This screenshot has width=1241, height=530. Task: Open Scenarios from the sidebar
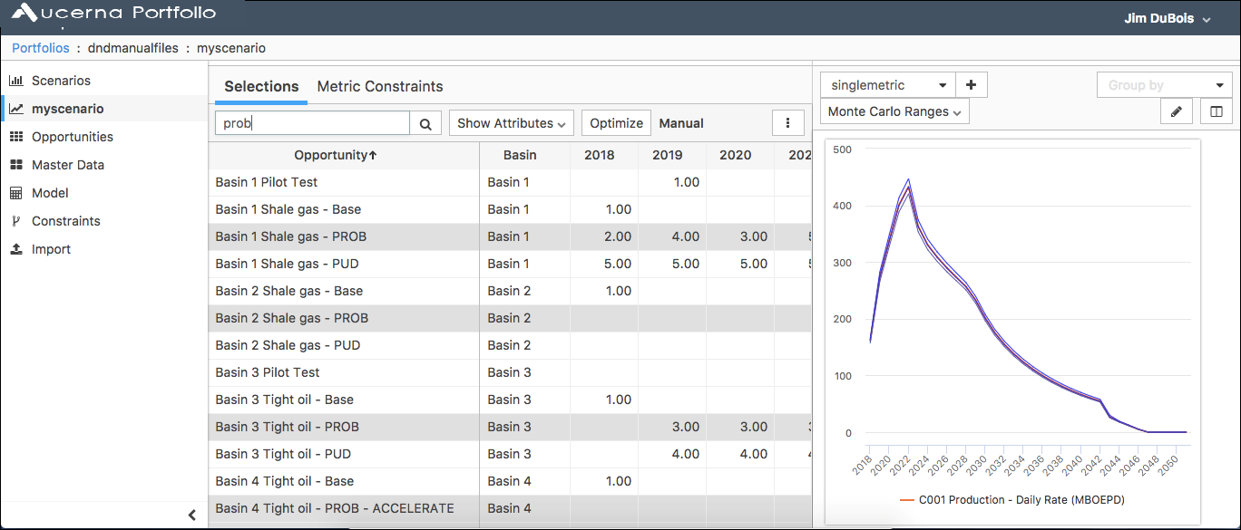coord(61,81)
